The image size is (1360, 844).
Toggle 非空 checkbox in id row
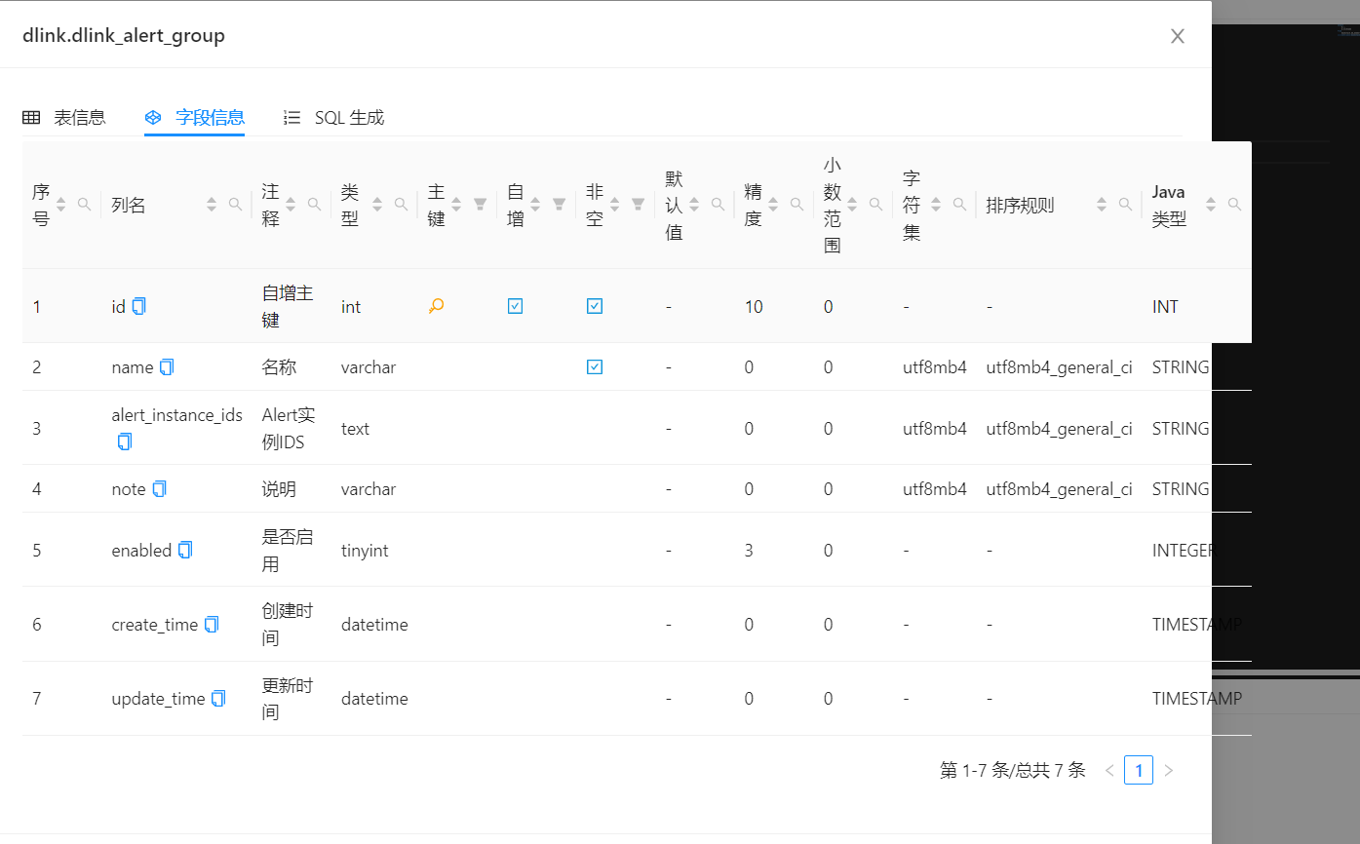pos(595,306)
